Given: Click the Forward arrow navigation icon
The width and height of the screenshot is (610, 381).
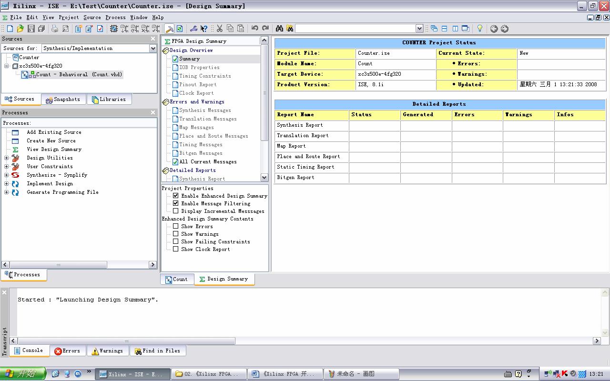Looking at the screenshot, I should 505,29.
